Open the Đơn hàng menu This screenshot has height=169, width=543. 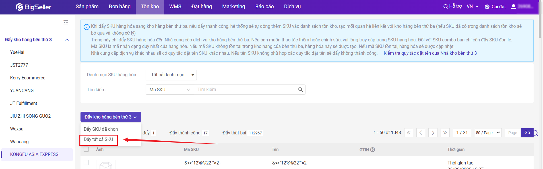coord(119,7)
